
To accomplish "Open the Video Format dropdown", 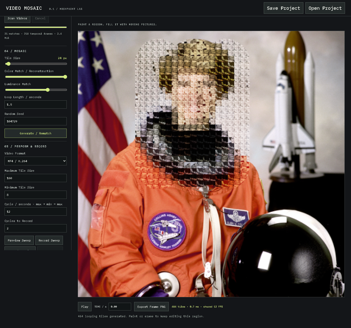I will [36, 161].
